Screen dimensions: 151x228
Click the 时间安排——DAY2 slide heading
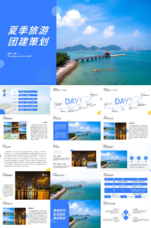coord(110,90)
